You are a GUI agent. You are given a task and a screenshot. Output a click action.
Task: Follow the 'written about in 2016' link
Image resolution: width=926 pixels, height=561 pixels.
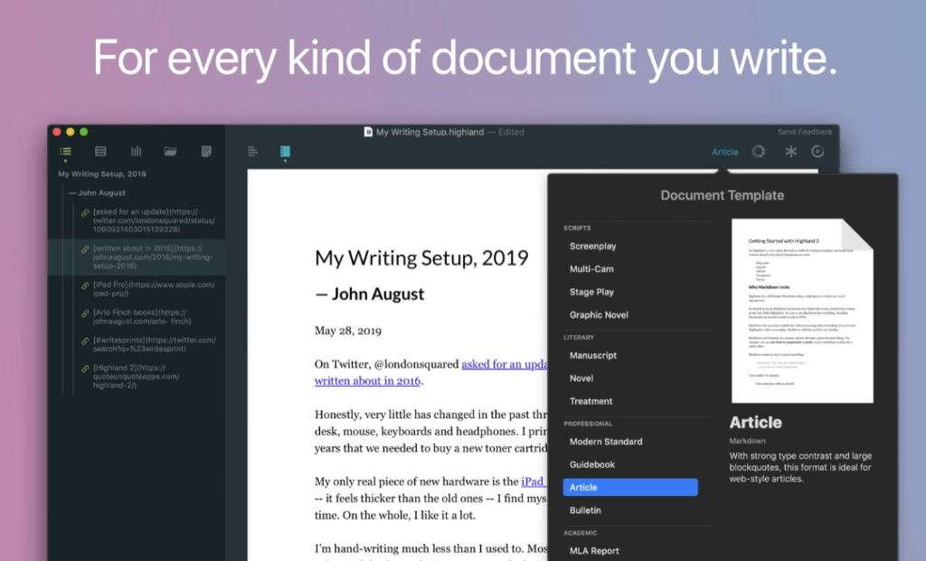pos(367,381)
